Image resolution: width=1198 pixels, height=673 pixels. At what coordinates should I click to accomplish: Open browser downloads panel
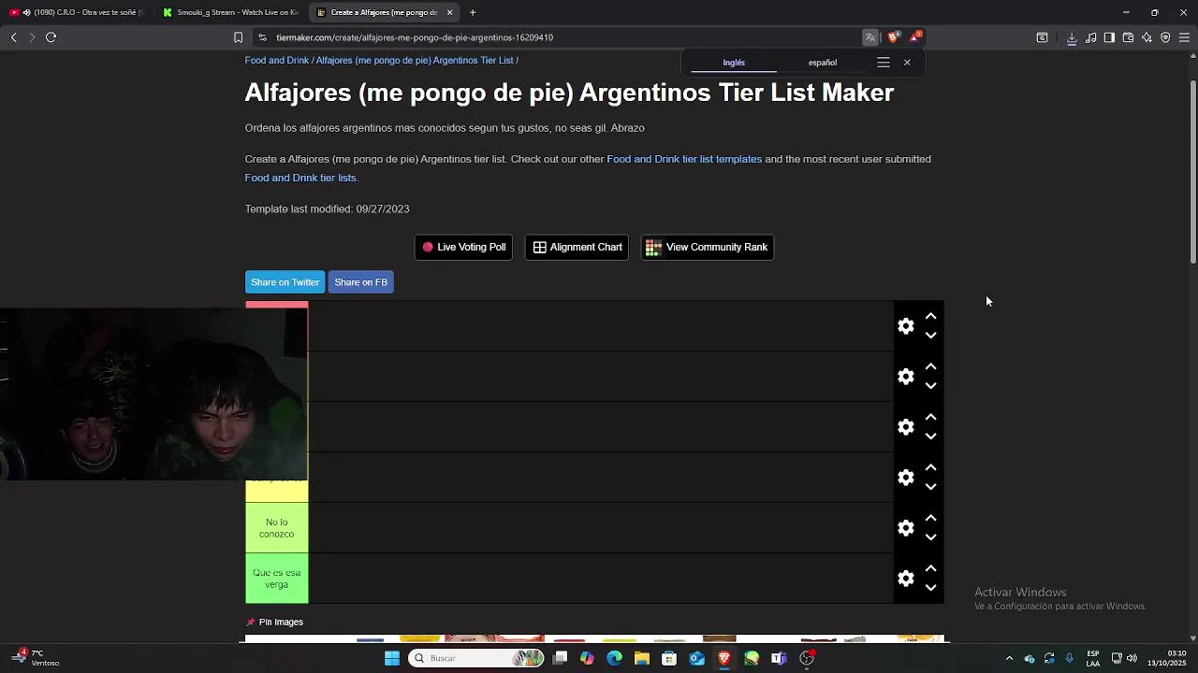coord(1072,37)
